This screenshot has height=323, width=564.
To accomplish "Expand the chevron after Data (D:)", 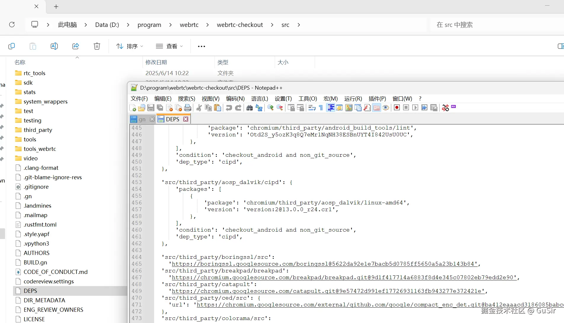I will 128,25.
